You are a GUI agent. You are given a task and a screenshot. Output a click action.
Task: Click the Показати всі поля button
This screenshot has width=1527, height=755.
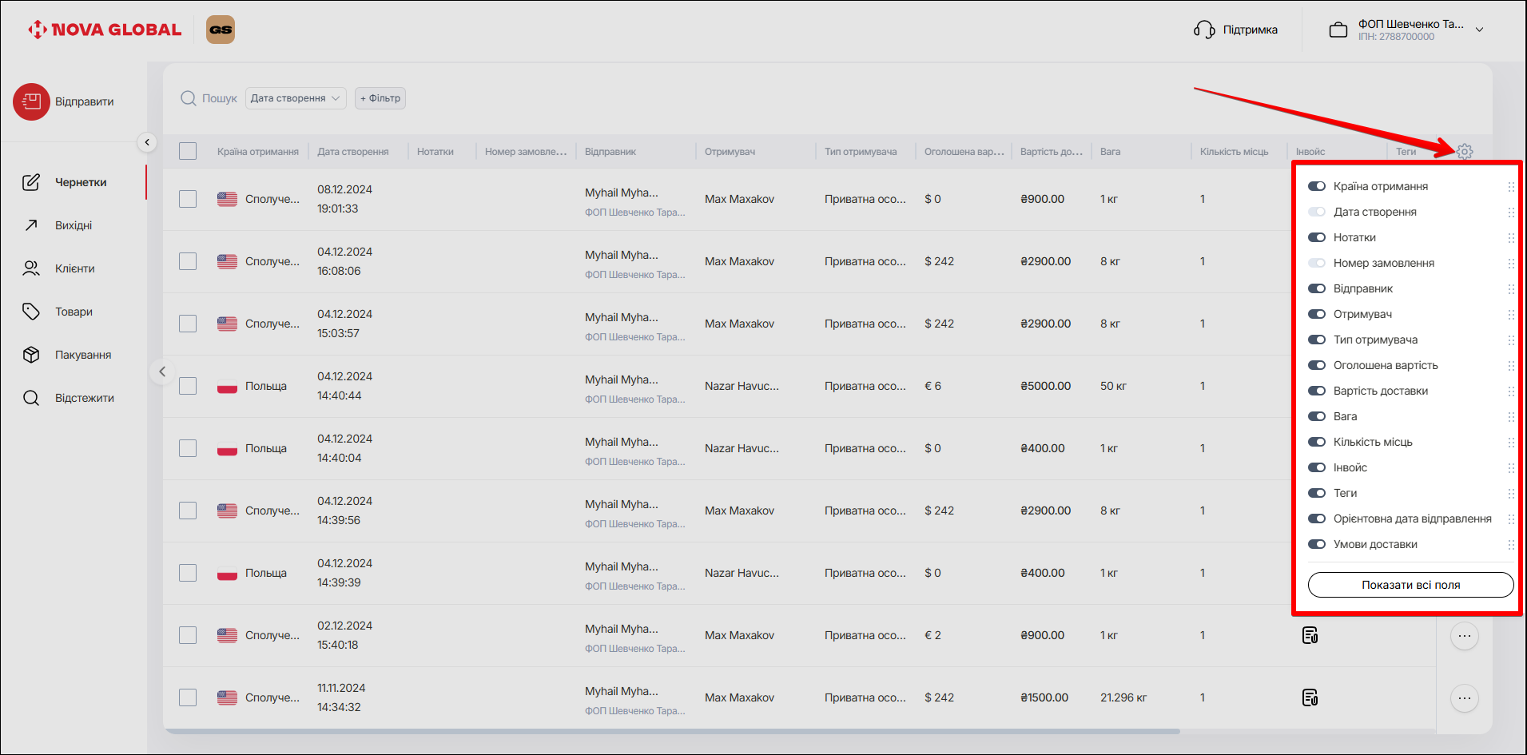tap(1410, 585)
